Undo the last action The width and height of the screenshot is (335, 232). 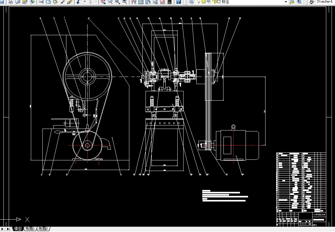click(x=79, y=2)
